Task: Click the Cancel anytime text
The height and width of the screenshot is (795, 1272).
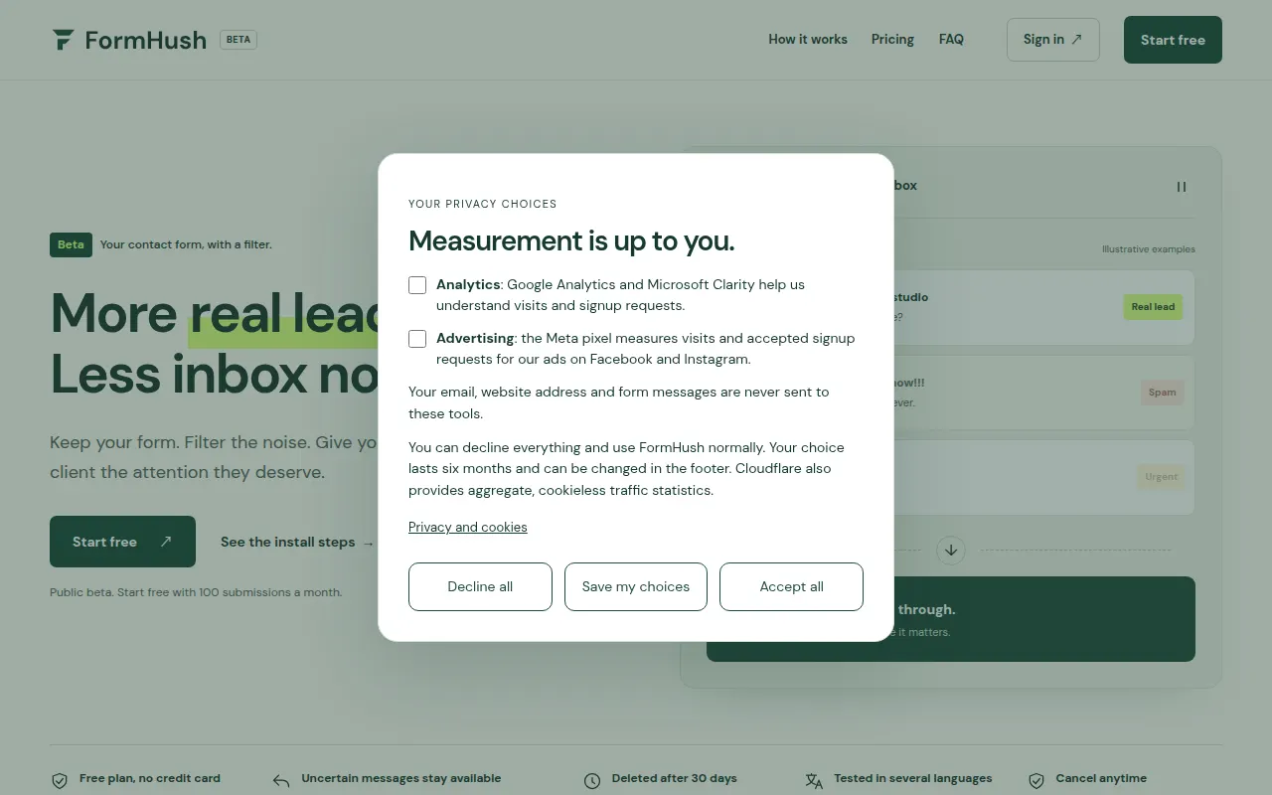Action: pos(1101,778)
